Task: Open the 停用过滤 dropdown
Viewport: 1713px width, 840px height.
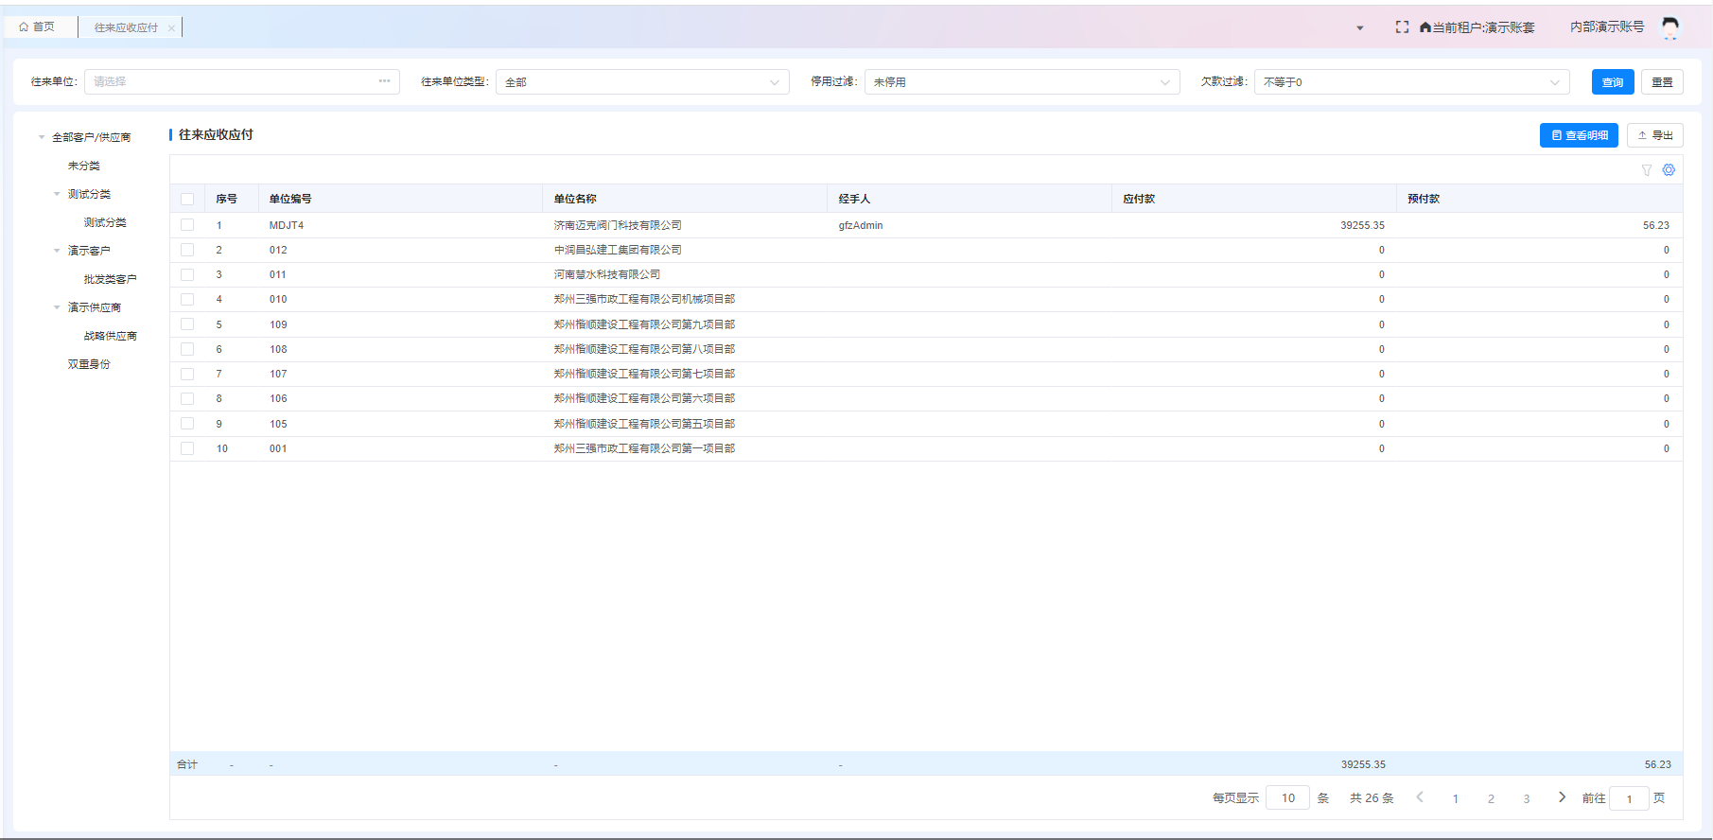Action: [x=1022, y=82]
